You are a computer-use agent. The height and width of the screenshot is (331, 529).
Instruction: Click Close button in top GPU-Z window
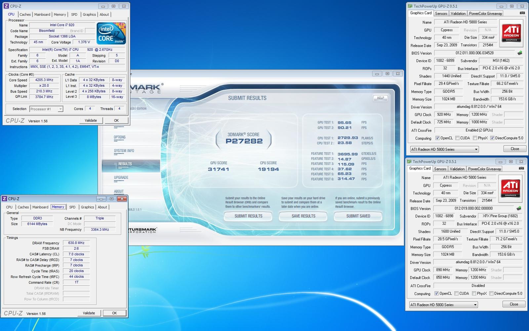coord(515,149)
